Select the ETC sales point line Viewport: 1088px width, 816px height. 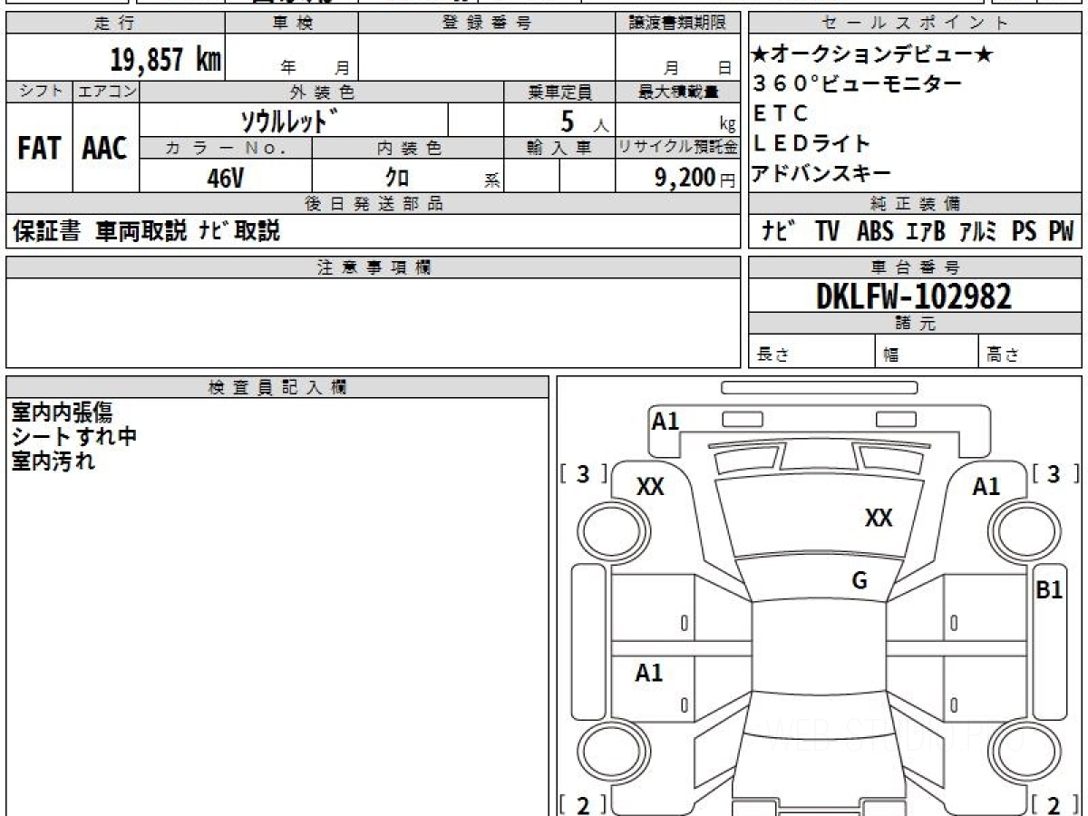[x=781, y=113]
